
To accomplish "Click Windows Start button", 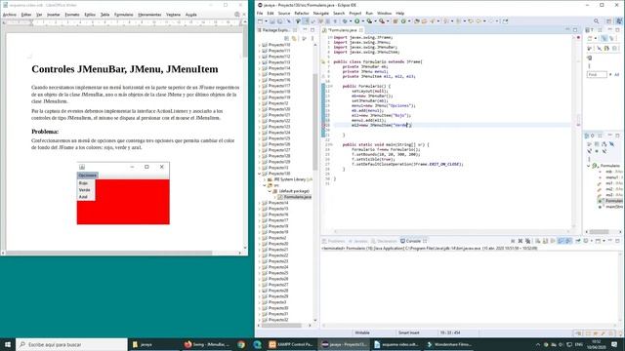I will click(8, 344).
